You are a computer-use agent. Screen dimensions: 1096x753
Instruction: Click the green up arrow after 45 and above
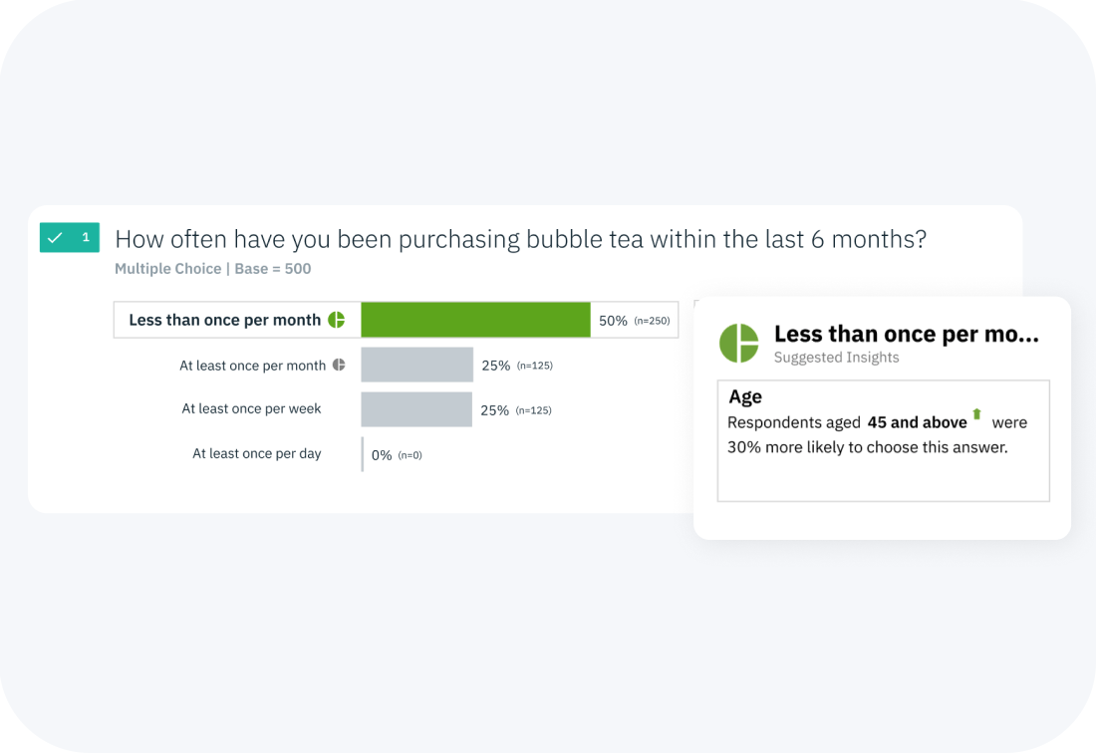click(976, 414)
